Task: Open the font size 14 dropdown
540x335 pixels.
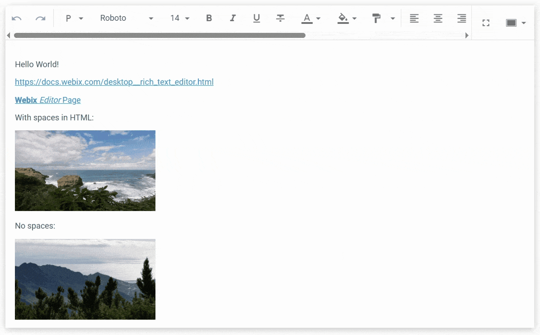Action: pos(179,18)
